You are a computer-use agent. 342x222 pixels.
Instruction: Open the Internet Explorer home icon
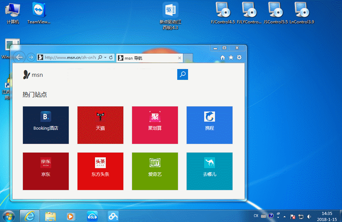222,58
